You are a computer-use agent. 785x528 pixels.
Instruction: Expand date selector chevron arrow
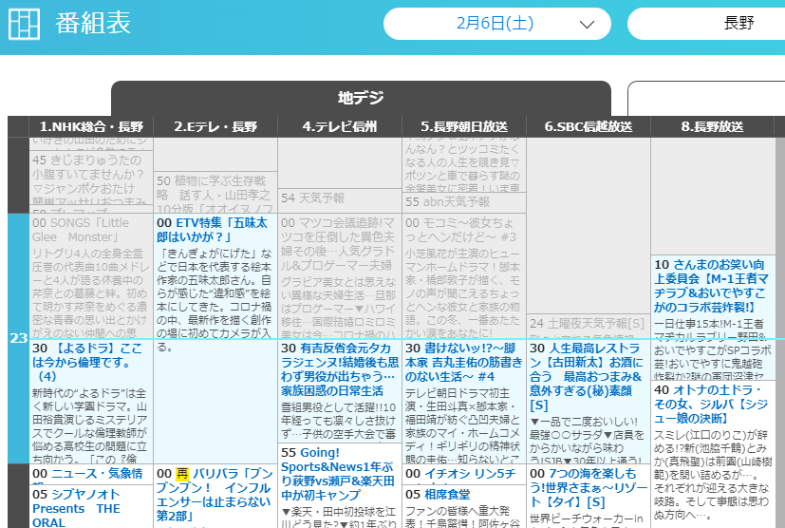587,24
